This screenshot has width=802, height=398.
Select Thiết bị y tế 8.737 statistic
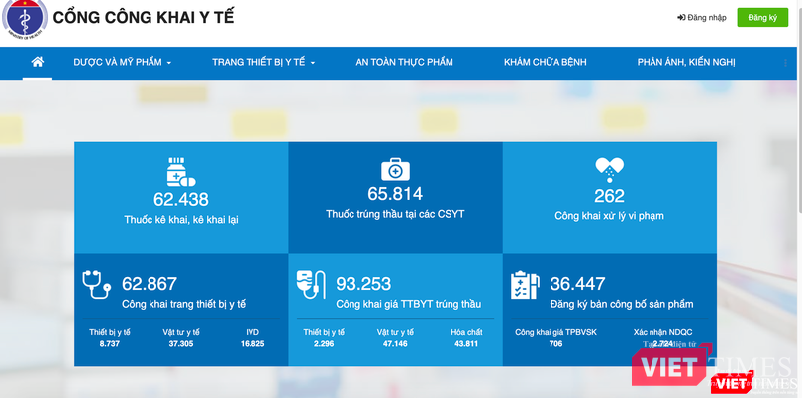pos(110,338)
